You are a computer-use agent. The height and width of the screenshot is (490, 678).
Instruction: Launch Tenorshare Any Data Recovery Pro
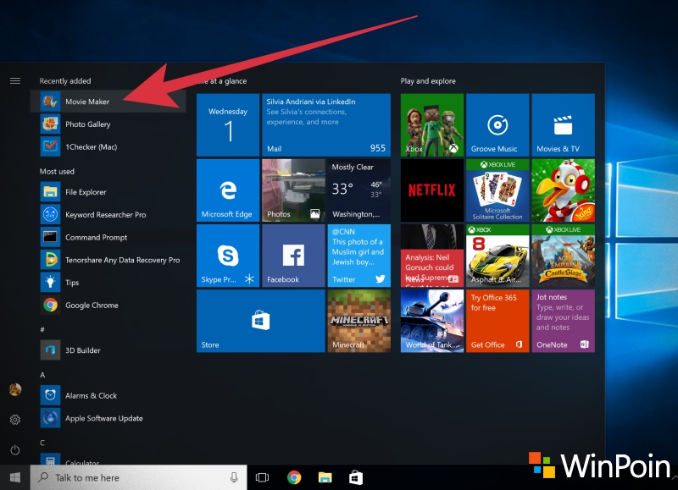tap(108, 260)
